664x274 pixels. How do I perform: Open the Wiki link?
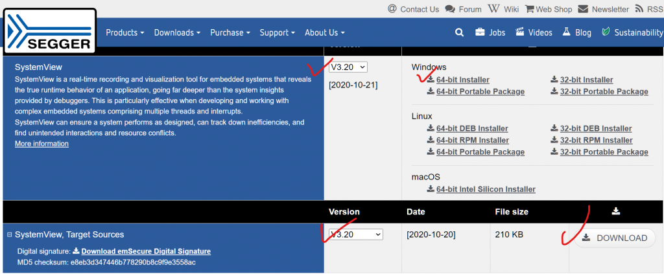(503, 9)
